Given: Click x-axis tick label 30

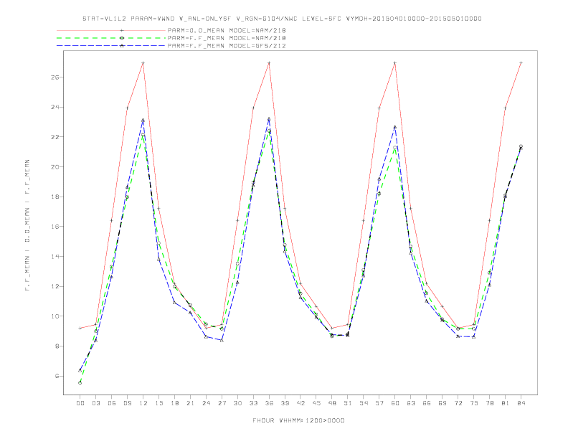Looking at the screenshot, I should (237, 403).
